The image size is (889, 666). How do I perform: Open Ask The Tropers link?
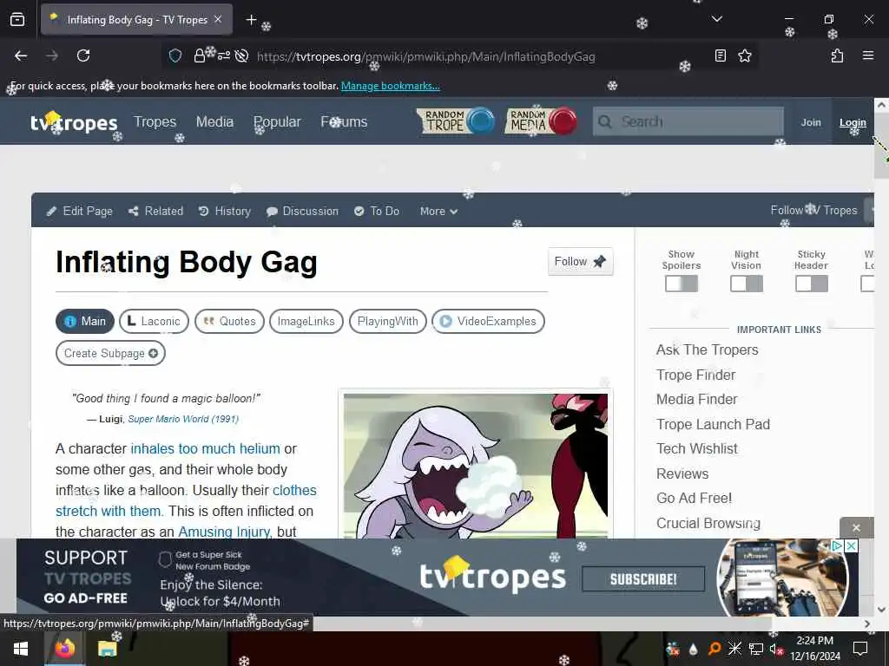point(707,350)
